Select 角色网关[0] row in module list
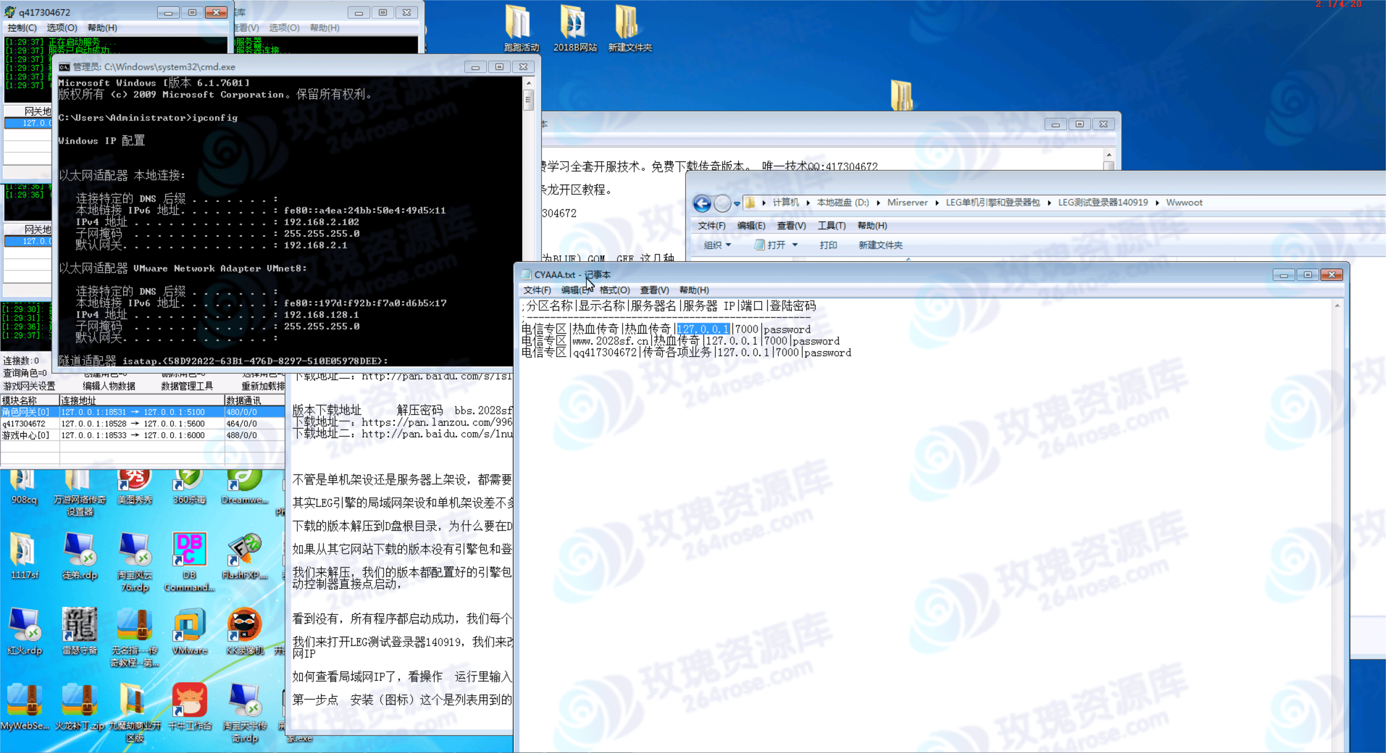Viewport: 1386px width, 753px height. pos(142,412)
